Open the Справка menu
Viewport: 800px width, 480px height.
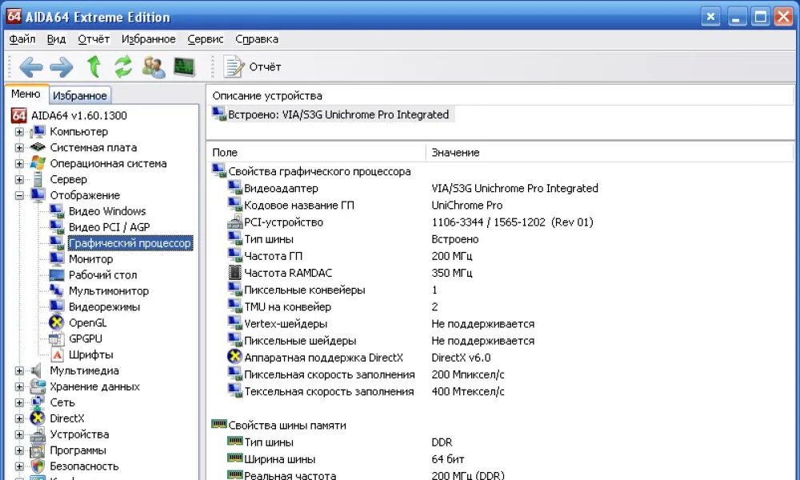(257, 39)
